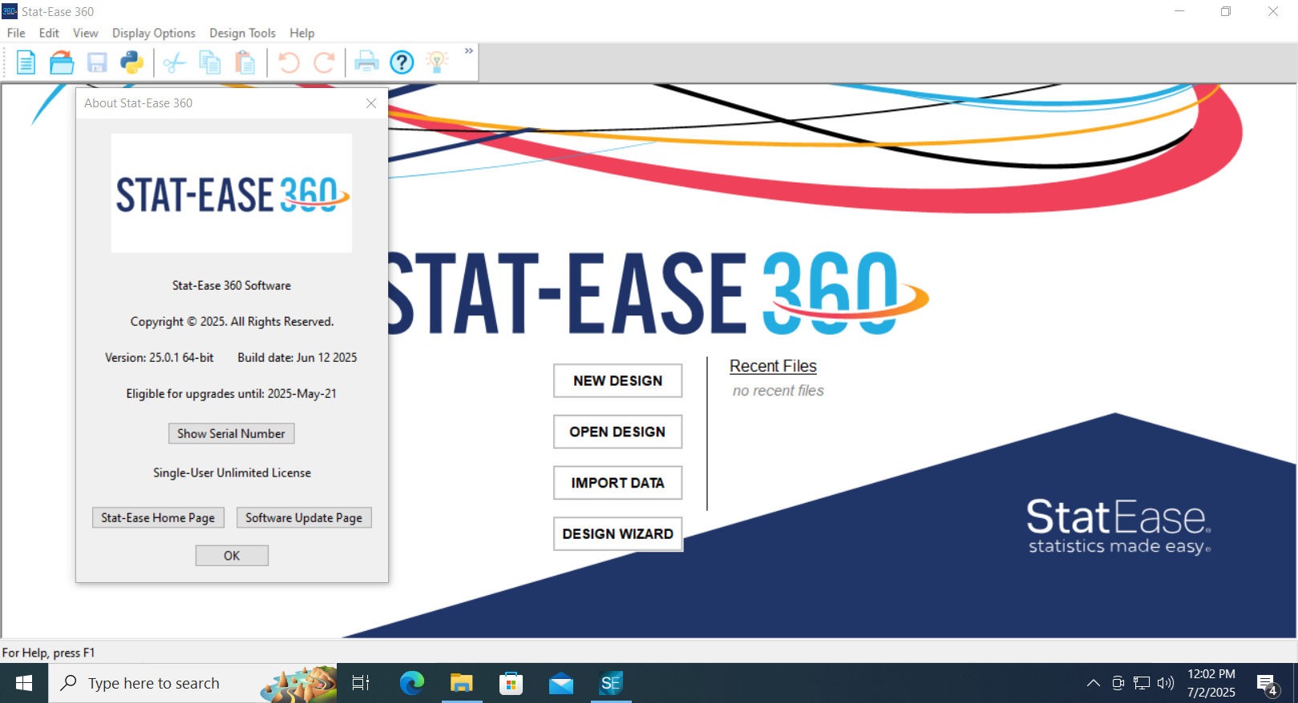Click the Redo arrow icon
The height and width of the screenshot is (703, 1298).
(324, 62)
